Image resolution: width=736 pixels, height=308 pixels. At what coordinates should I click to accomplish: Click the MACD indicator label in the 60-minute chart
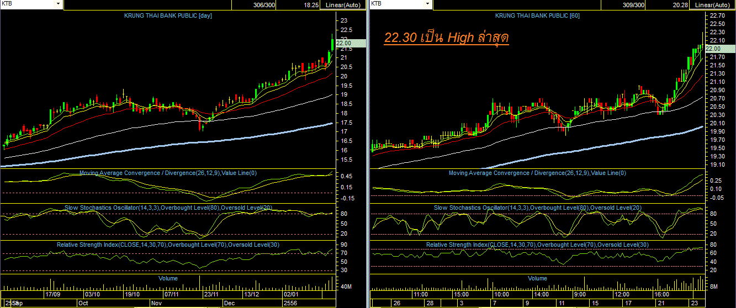537,173
